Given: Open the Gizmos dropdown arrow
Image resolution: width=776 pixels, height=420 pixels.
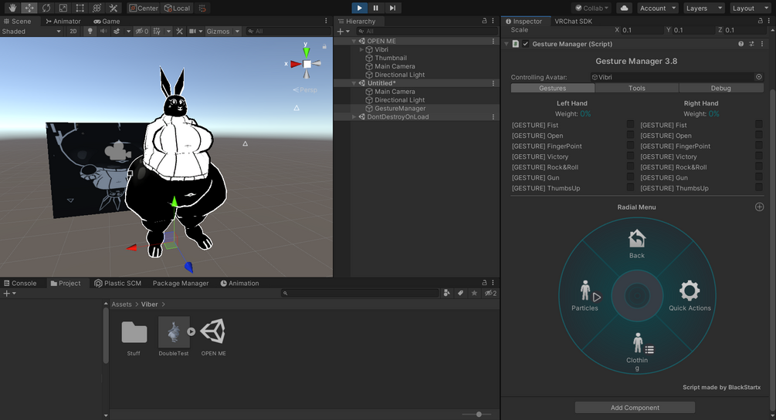Looking at the screenshot, I should tap(238, 31).
